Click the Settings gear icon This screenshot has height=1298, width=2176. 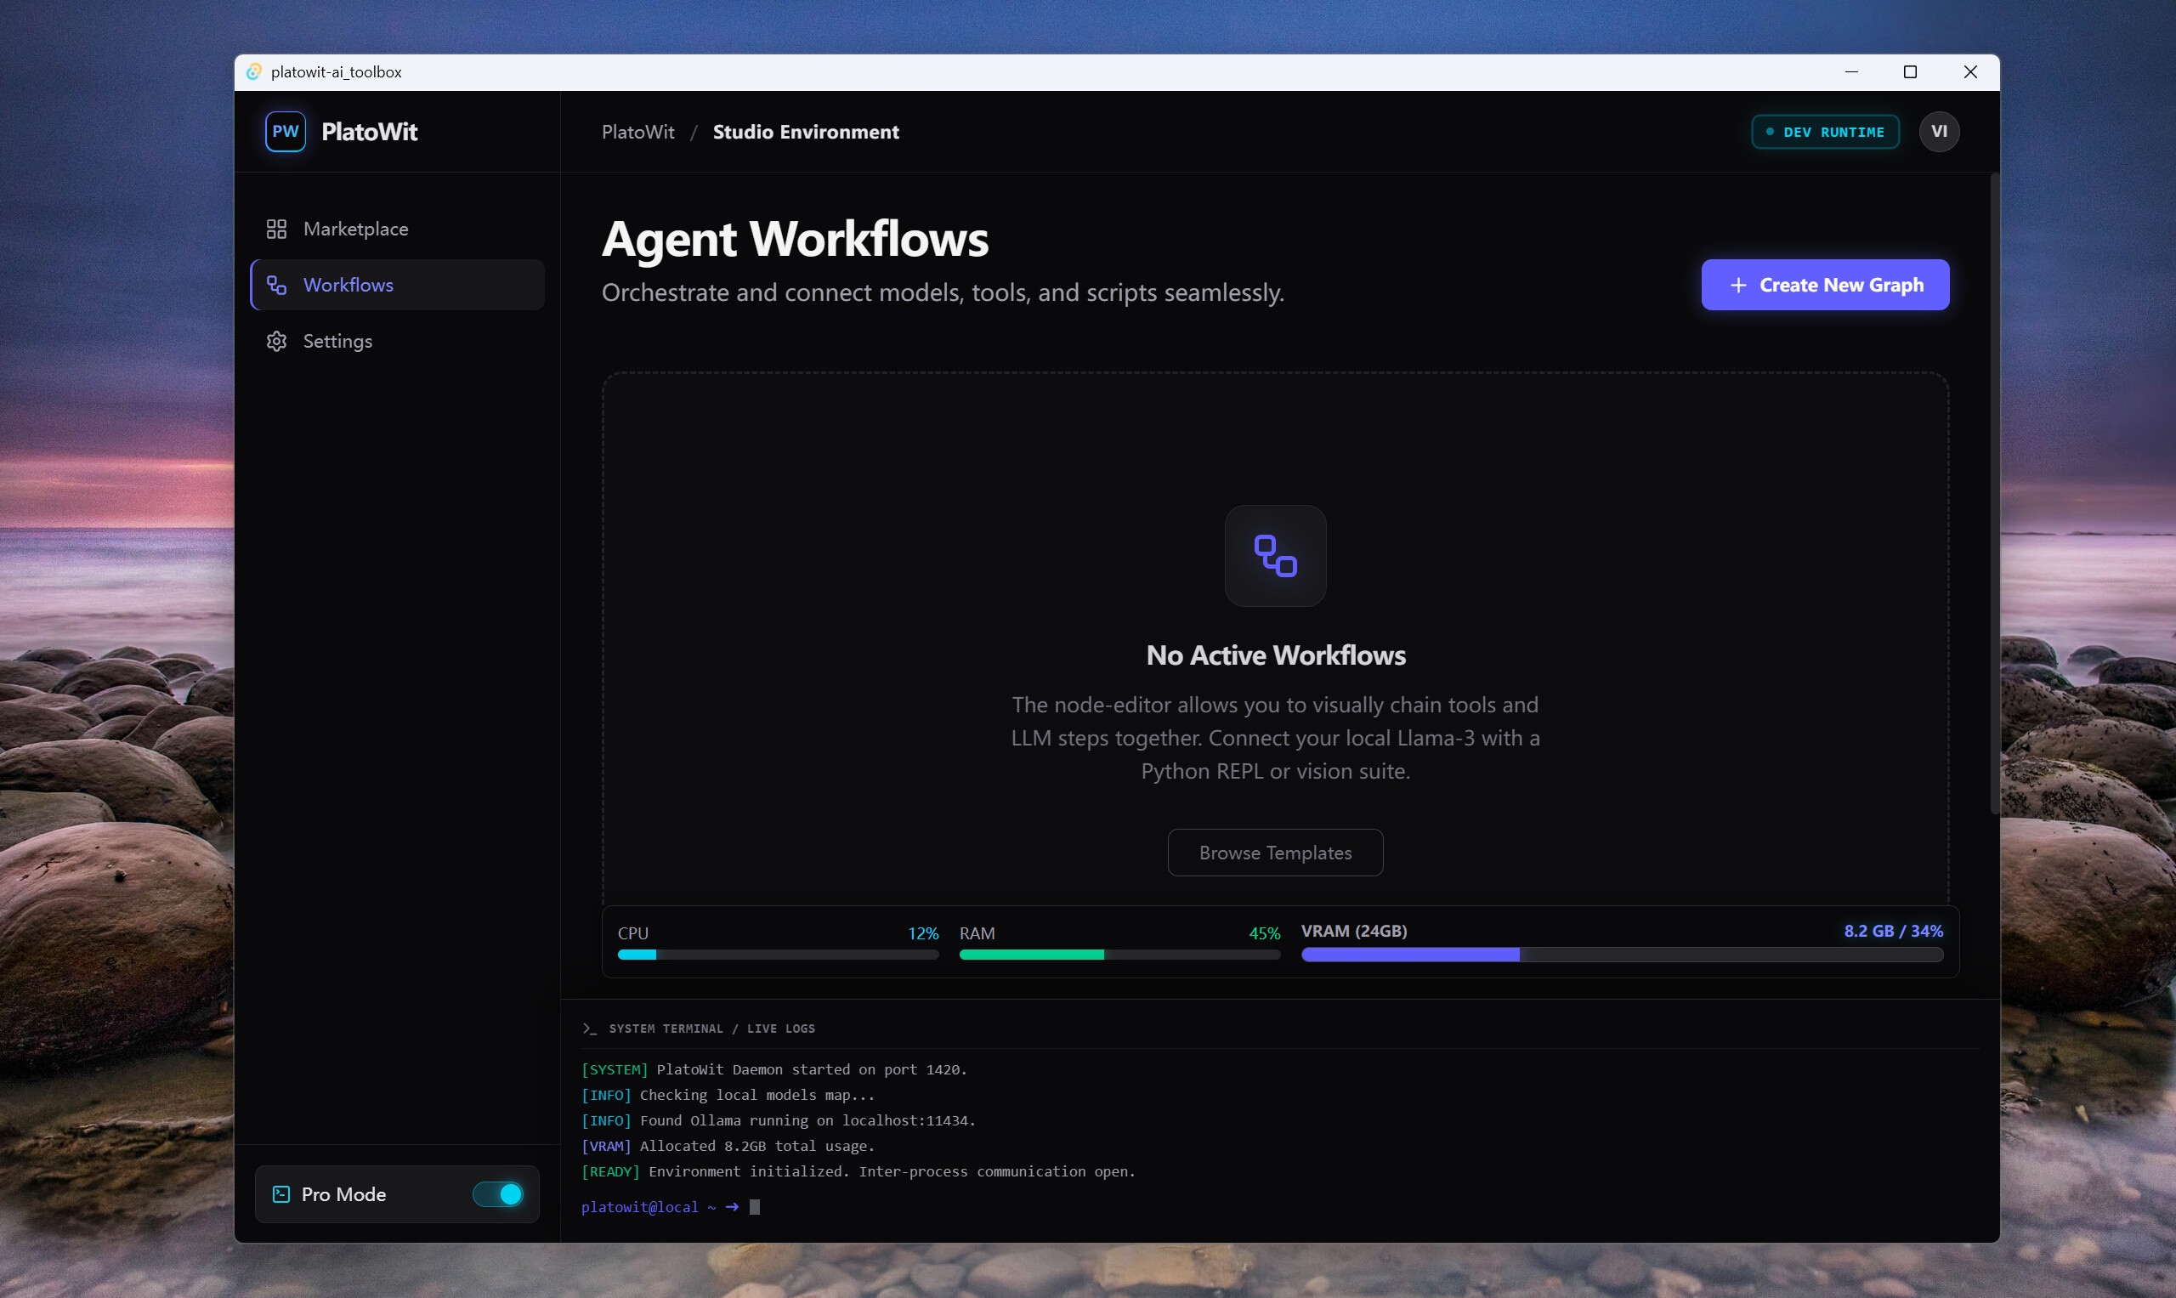click(x=276, y=341)
